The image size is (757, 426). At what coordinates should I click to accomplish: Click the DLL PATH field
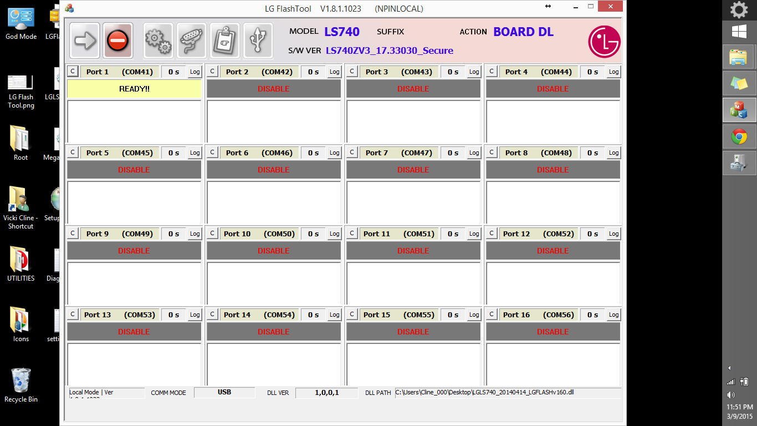coord(508,393)
